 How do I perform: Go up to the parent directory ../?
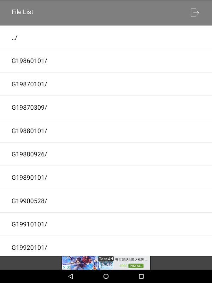[106, 37]
